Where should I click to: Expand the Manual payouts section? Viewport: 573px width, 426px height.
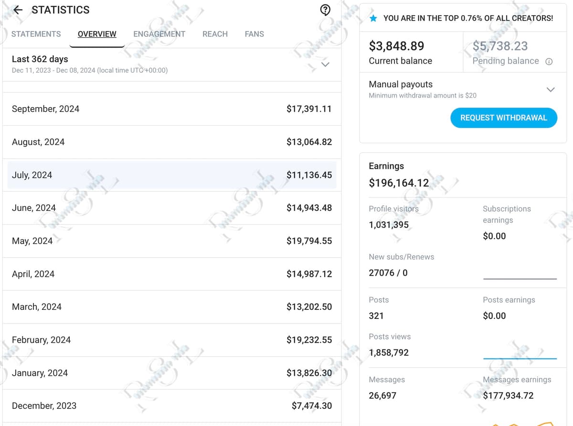(551, 89)
